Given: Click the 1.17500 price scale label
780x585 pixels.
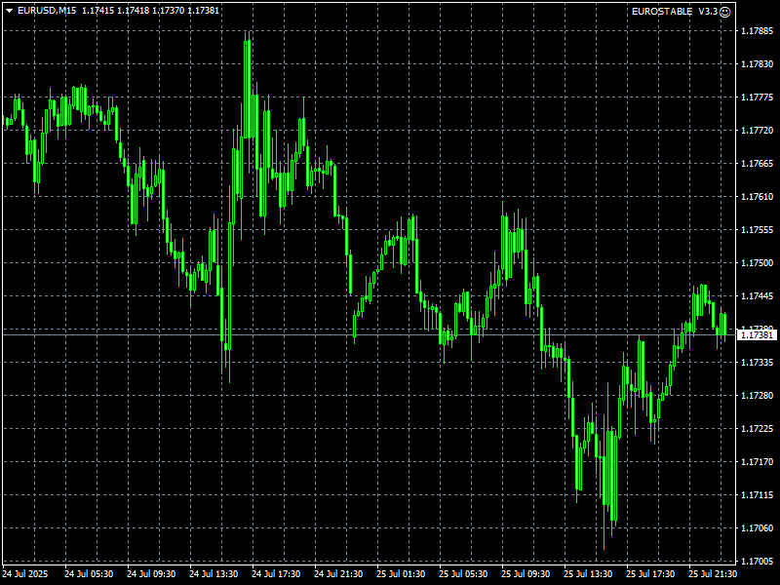Looking at the screenshot, I should click(x=757, y=263).
